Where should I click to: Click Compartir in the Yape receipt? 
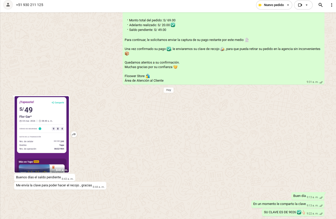58,102
